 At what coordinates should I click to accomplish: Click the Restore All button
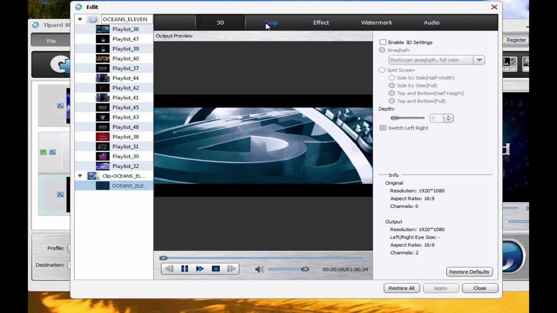coord(402,288)
